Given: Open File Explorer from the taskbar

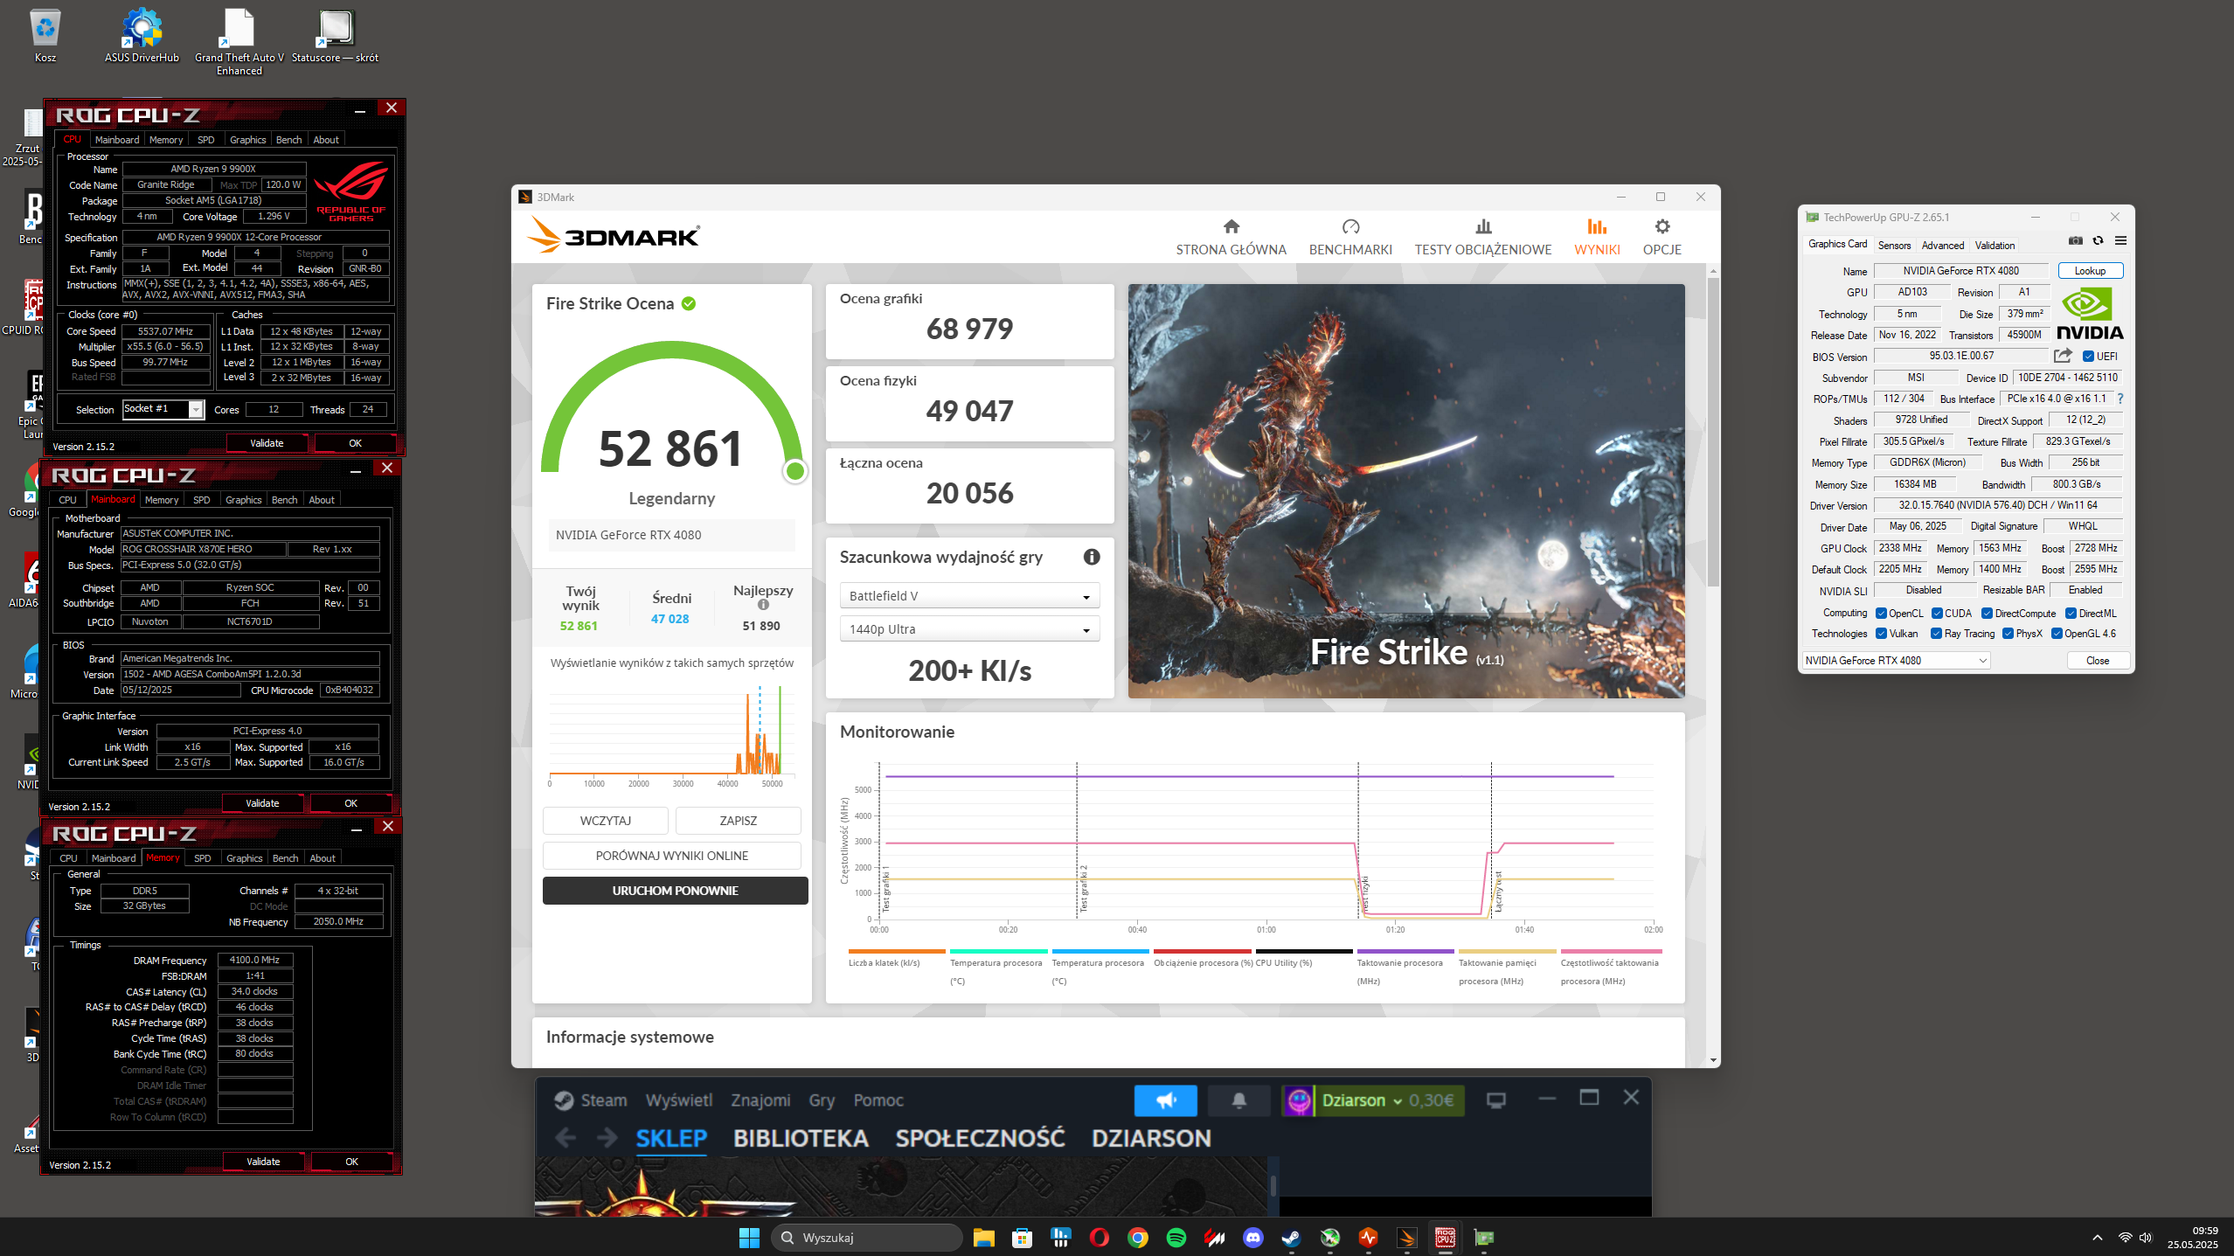Looking at the screenshot, I should [983, 1238].
